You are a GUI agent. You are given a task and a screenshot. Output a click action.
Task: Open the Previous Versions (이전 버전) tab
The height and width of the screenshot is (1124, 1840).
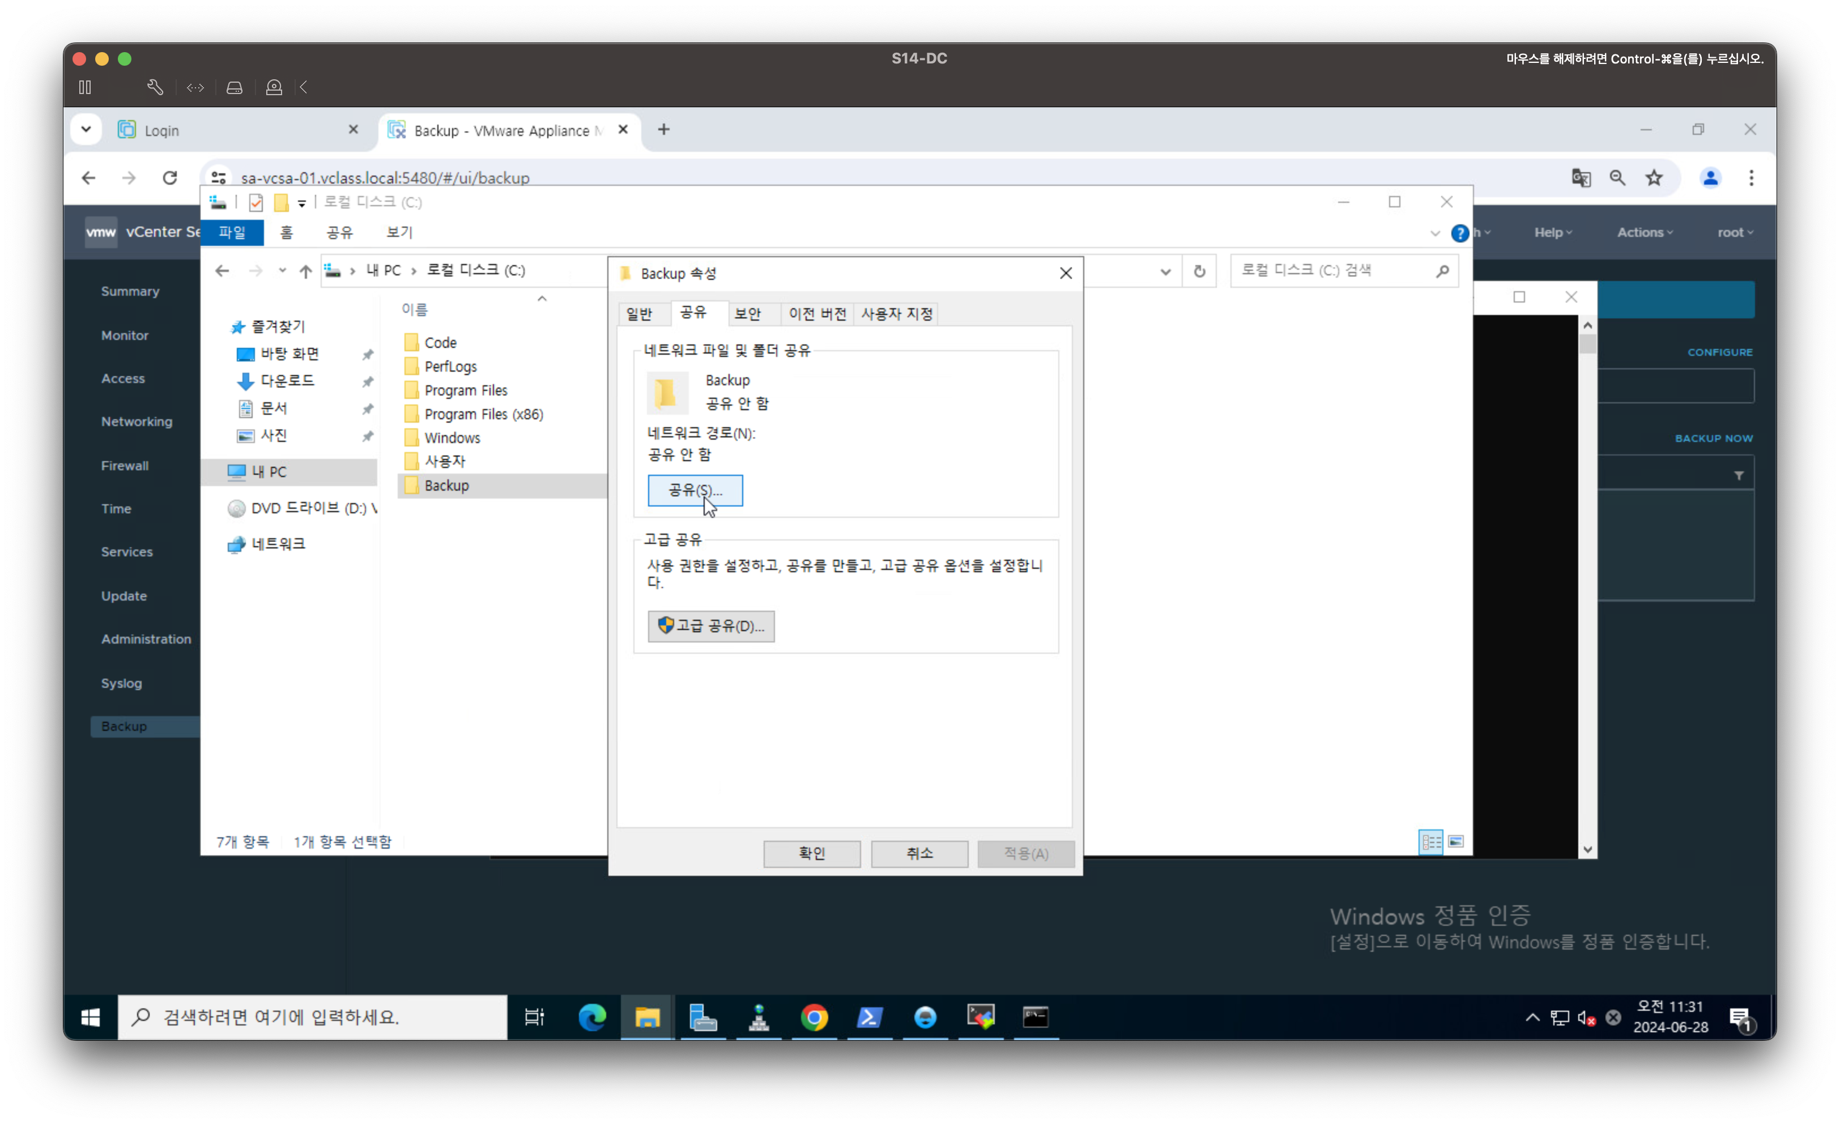(817, 314)
